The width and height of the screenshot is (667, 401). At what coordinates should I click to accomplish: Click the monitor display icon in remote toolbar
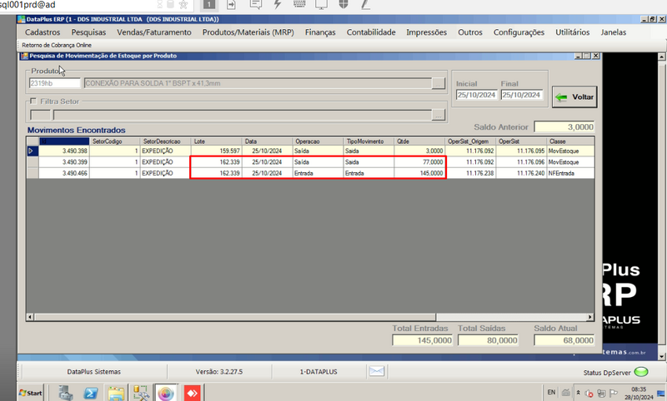point(321,4)
